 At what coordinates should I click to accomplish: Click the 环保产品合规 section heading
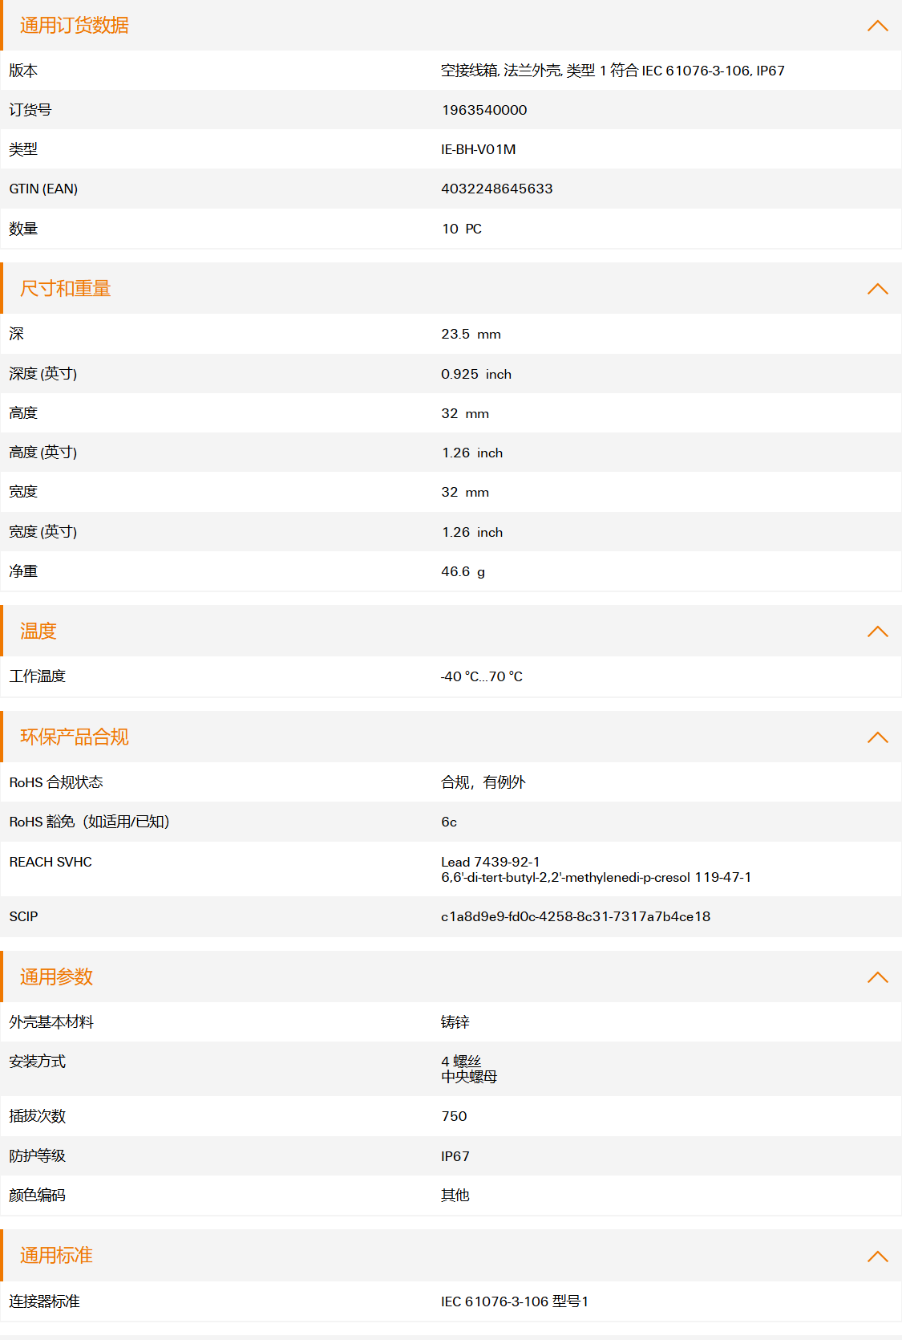point(75,737)
